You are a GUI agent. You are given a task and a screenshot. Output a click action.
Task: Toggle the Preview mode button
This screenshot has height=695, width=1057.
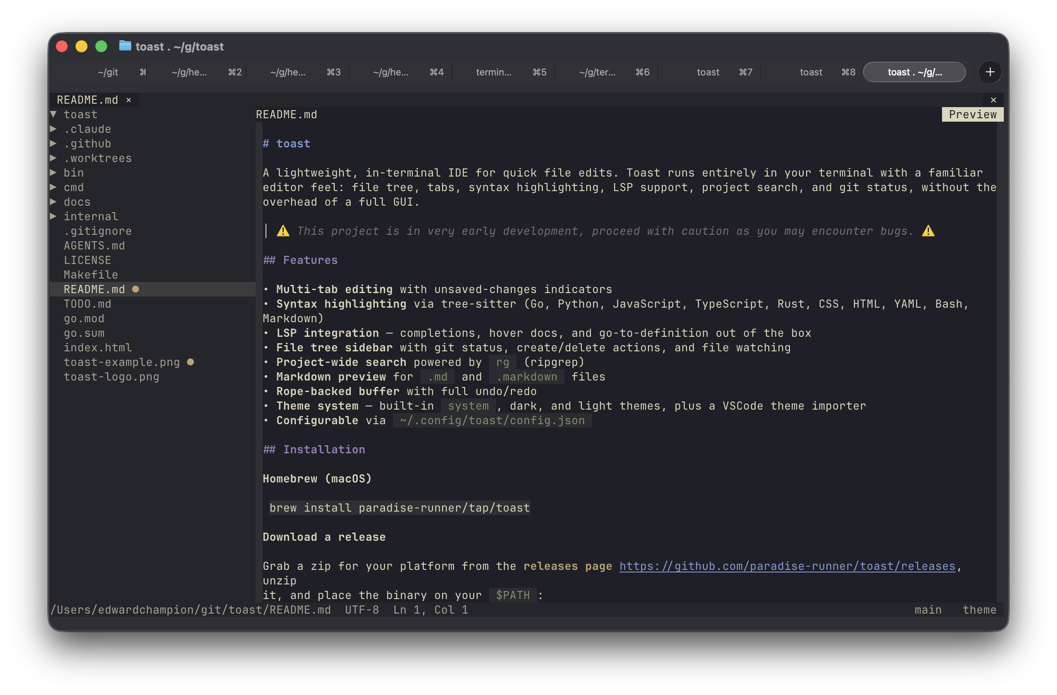972,114
